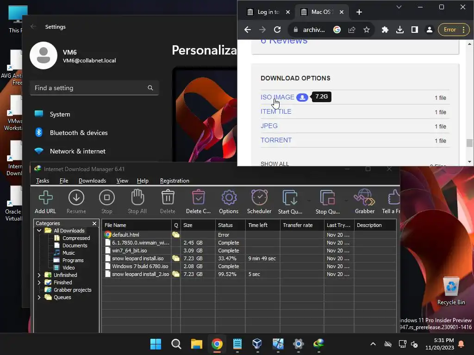Image resolution: width=474 pixels, height=355 pixels.
Task: Click the Resume toolbar icon
Action: [76, 202]
